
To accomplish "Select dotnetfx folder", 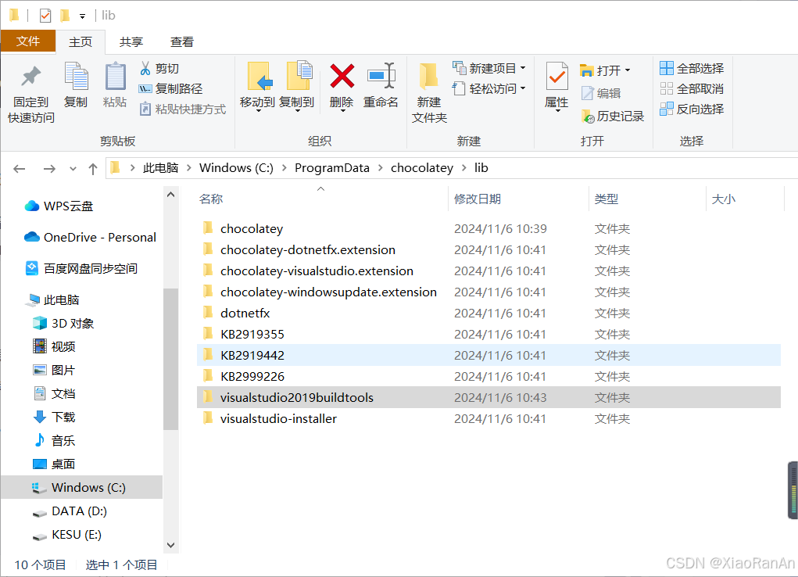I will tap(488, 314).
